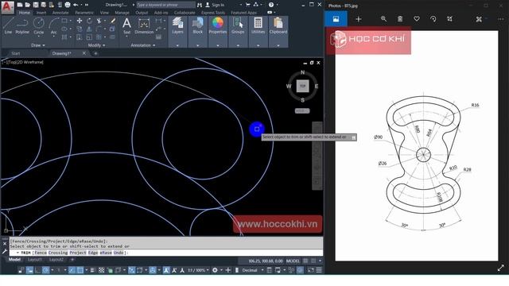The height and width of the screenshot is (286, 509).
Task: Choose Project option in the TRIM command line
Action: (x=77, y=253)
